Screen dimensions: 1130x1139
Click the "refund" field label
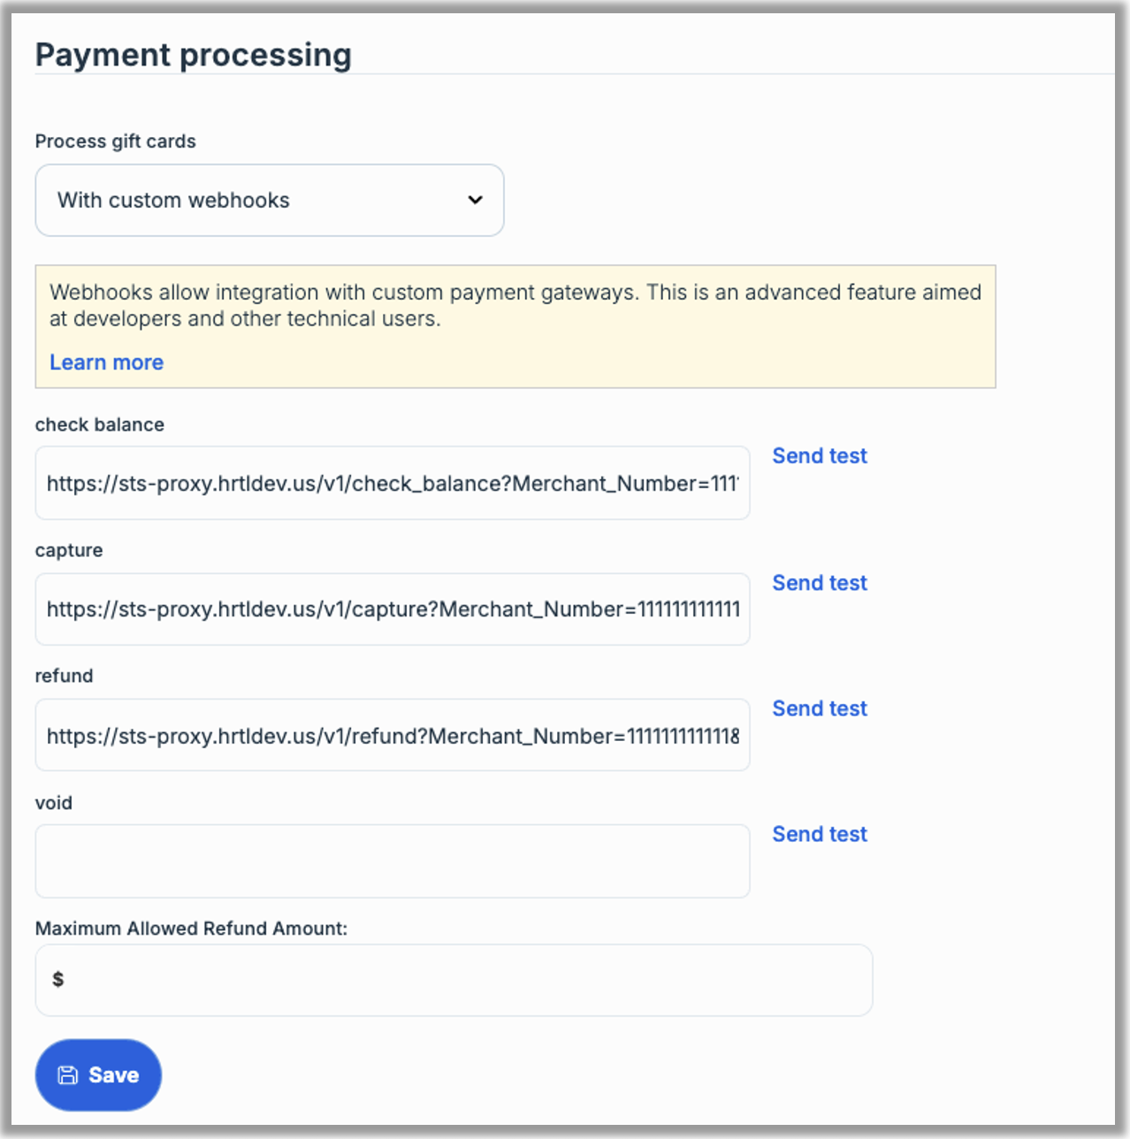64,676
